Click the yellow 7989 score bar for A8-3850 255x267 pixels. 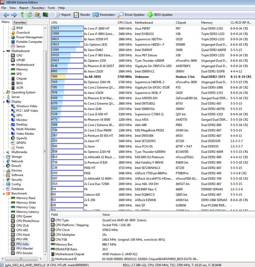67,77
